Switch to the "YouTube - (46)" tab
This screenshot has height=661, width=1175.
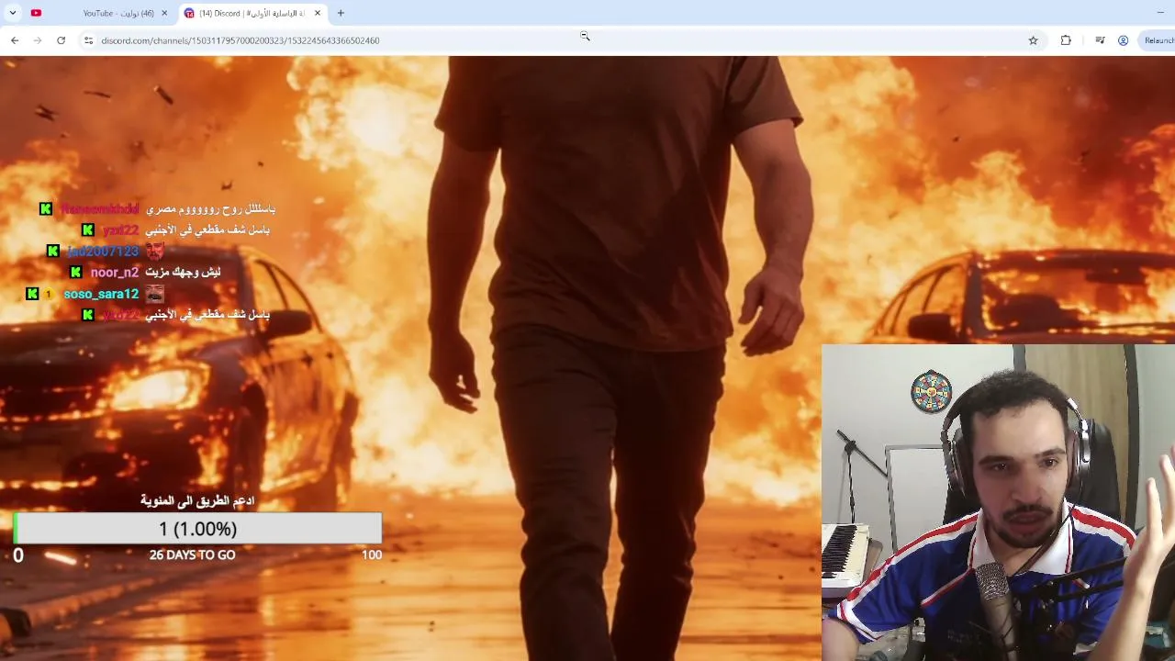coord(117,13)
